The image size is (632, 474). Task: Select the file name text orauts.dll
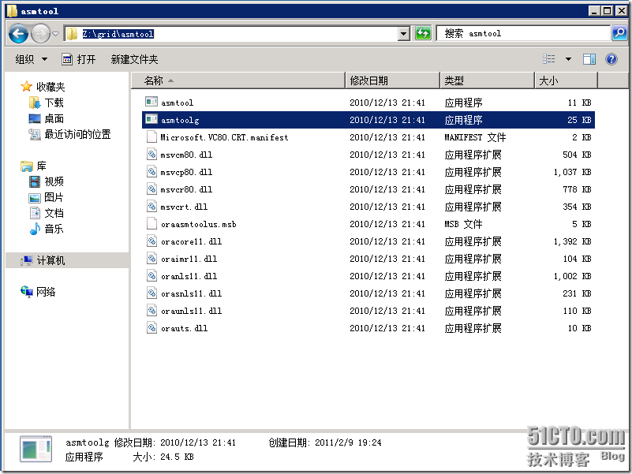(184, 329)
